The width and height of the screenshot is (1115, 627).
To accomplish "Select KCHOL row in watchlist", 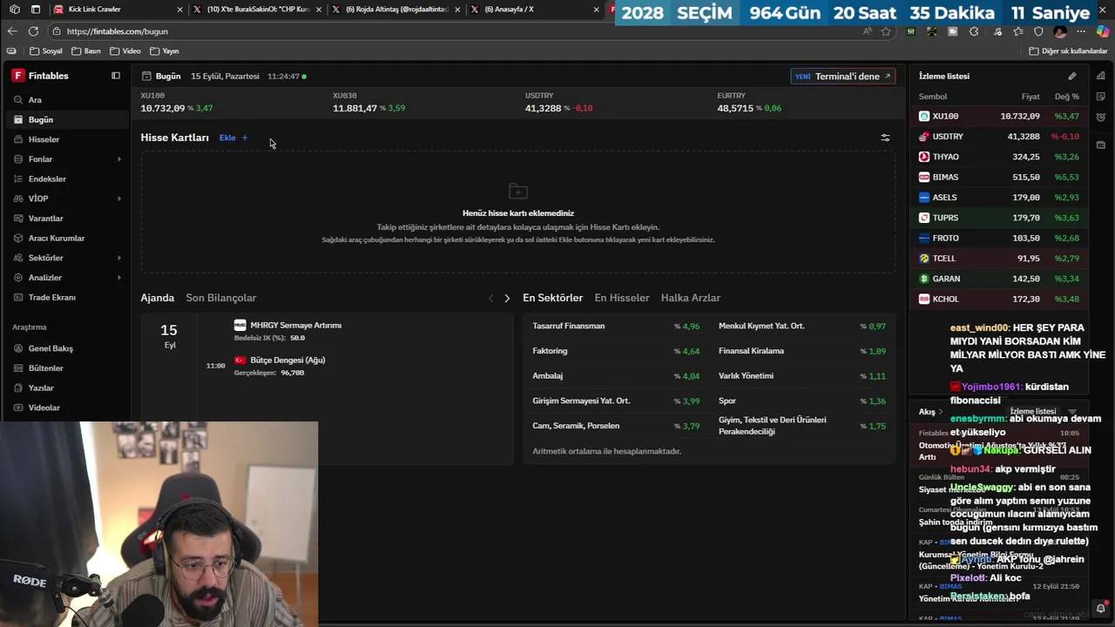I will (x=999, y=299).
